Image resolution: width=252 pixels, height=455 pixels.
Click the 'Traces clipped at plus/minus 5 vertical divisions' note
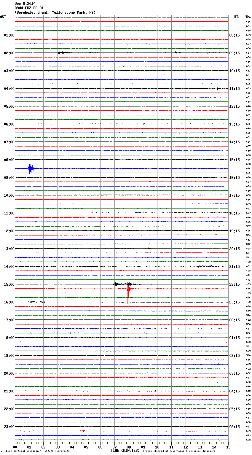(179, 451)
